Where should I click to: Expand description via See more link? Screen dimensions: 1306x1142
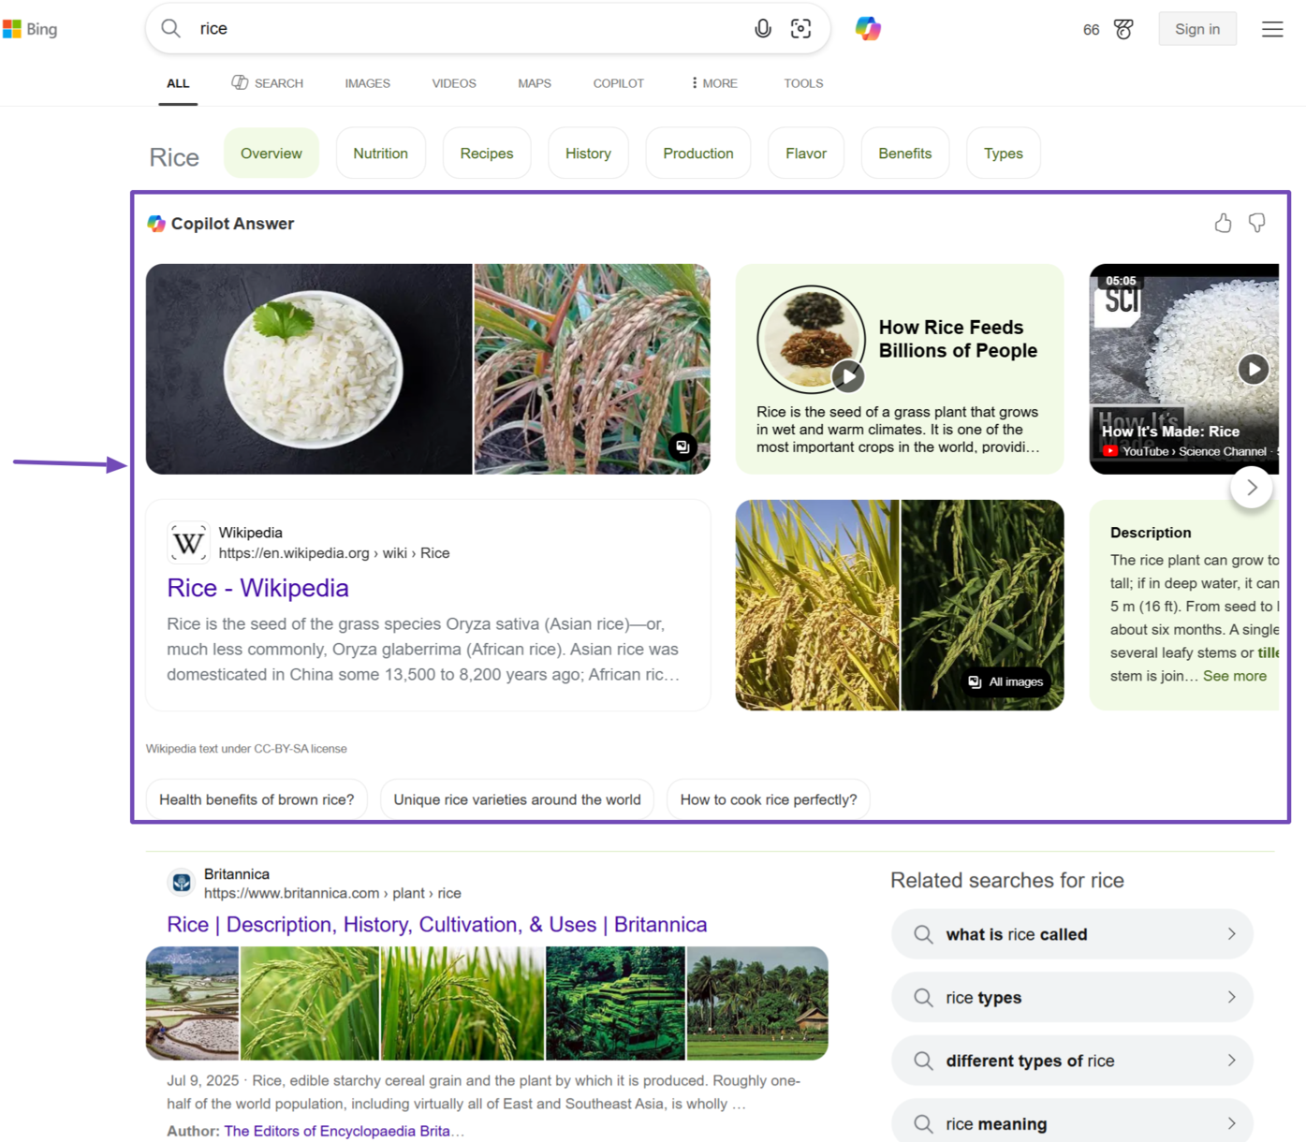[1234, 676]
